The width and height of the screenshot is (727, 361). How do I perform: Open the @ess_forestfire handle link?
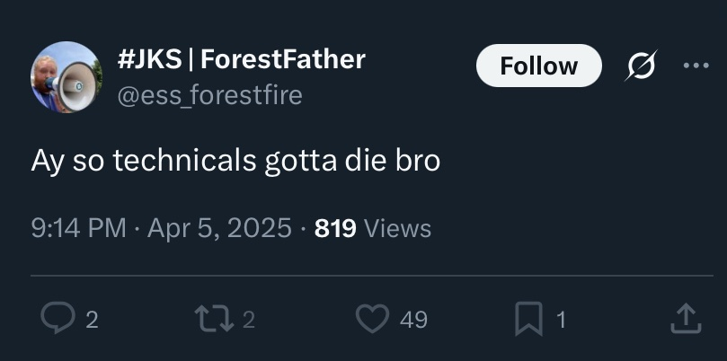pyautogui.click(x=210, y=94)
